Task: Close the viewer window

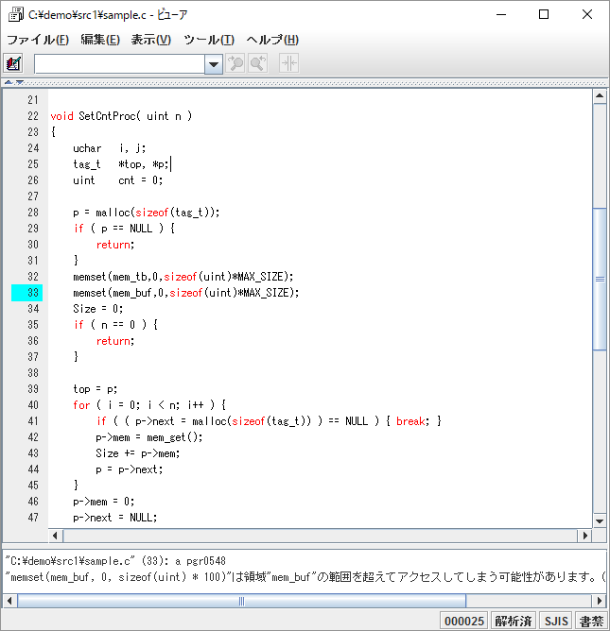Action: (587, 14)
